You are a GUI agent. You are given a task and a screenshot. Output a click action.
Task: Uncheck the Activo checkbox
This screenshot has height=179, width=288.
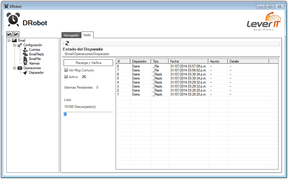pyautogui.click(x=66, y=77)
